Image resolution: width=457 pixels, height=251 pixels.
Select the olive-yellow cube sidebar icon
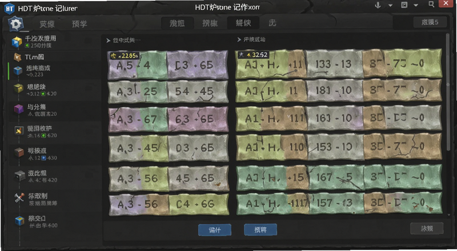point(18,88)
